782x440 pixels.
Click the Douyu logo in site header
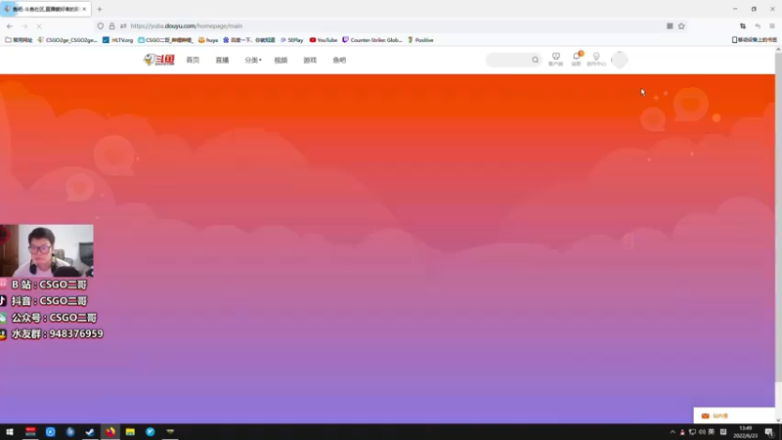pos(158,60)
